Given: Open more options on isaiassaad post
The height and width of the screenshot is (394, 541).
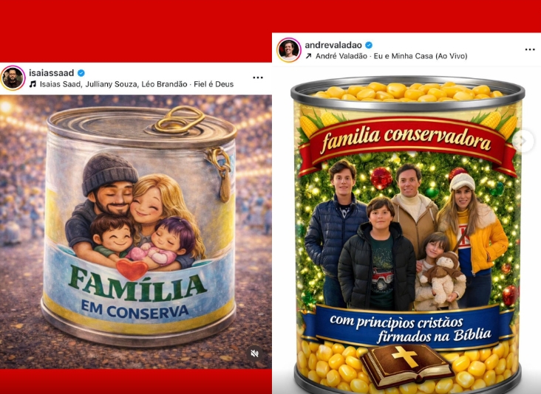Looking at the screenshot, I should (x=258, y=77).
